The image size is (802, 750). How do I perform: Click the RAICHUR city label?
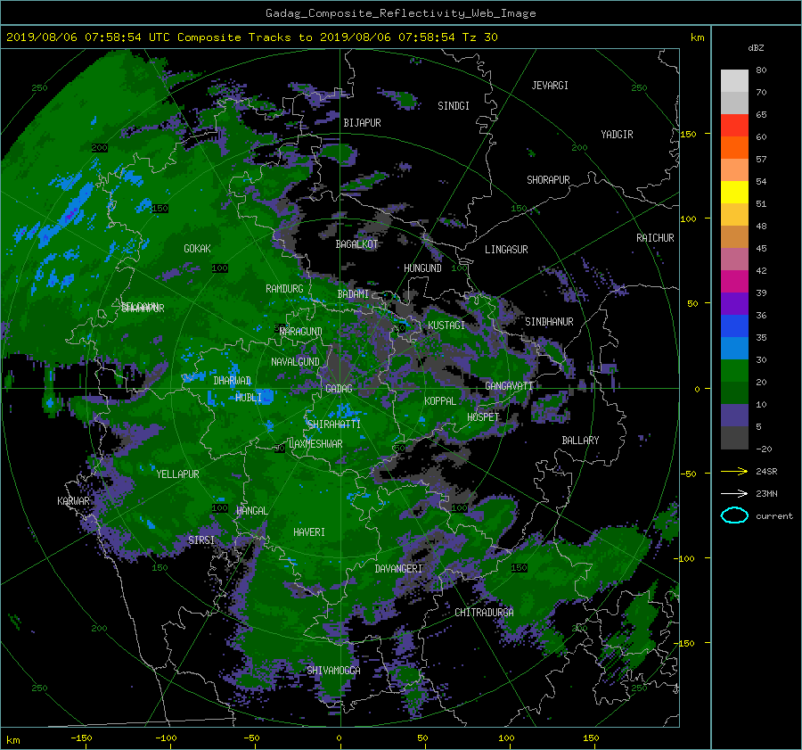click(x=655, y=238)
